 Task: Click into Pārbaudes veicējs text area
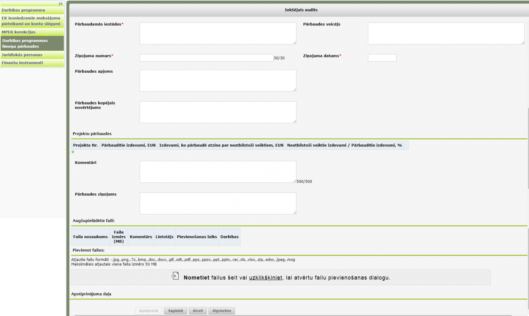click(446, 33)
